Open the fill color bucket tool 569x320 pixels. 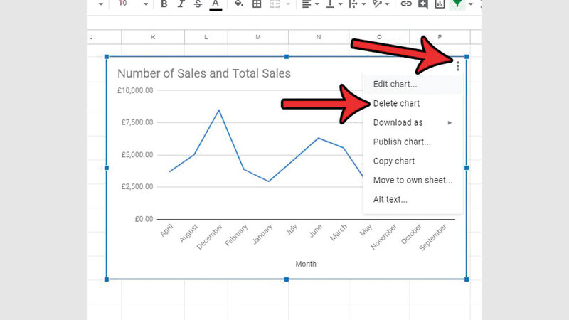(x=239, y=4)
